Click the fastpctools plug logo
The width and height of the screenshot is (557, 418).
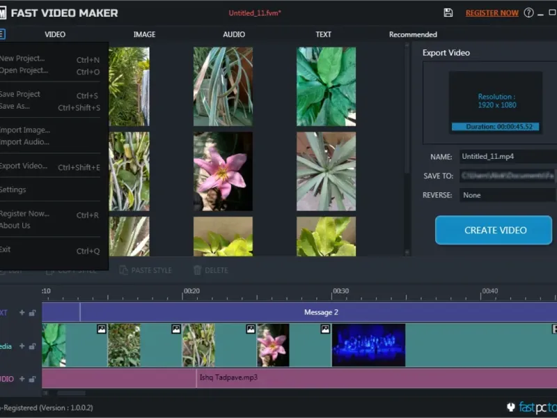511,407
